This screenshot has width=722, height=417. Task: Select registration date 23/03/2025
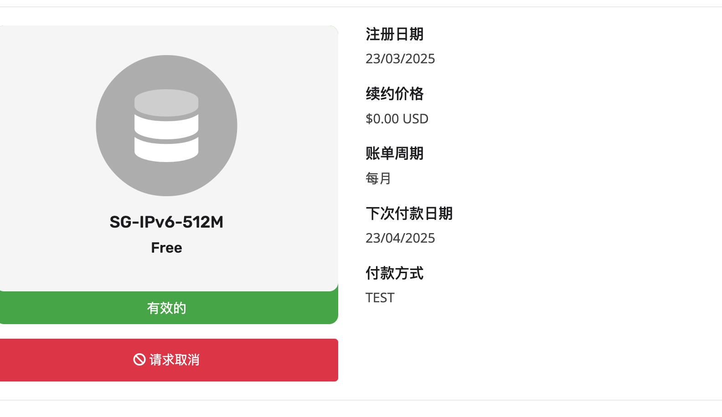click(x=400, y=59)
